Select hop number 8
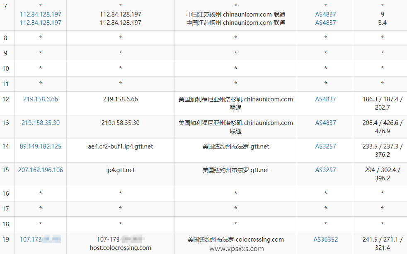This screenshot has height=254, width=407. (x=5, y=38)
